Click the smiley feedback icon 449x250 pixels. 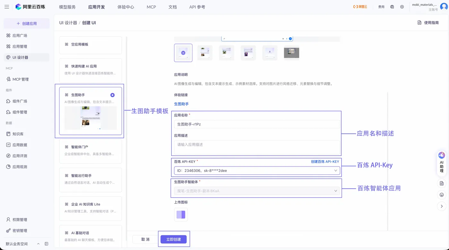pos(442,195)
